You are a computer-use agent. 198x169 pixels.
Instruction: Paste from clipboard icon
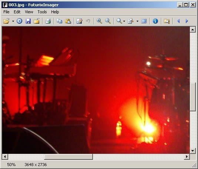click(68, 21)
